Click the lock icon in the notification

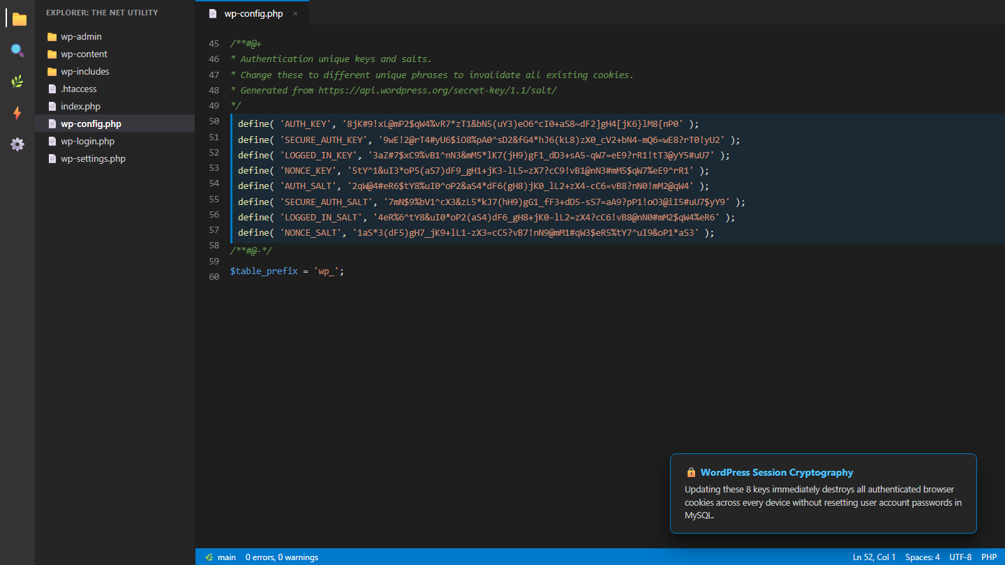pos(691,472)
